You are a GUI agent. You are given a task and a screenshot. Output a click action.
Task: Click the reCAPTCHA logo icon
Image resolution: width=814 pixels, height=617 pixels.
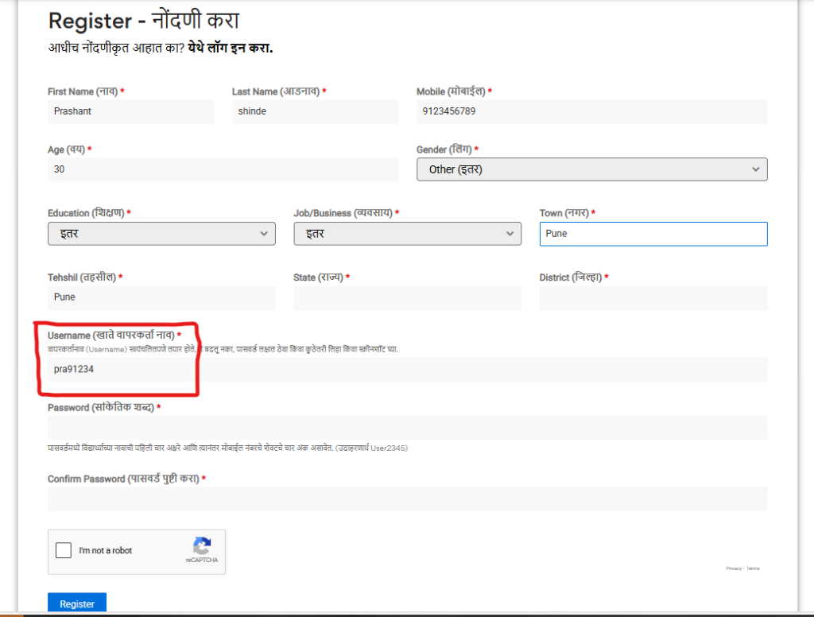(202, 546)
